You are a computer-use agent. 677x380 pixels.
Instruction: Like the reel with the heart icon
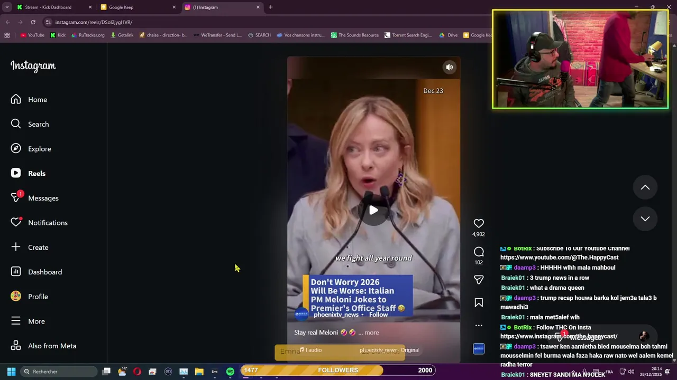(x=479, y=223)
